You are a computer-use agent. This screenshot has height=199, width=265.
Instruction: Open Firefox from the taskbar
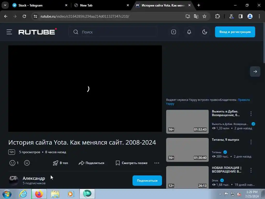[39, 194]
